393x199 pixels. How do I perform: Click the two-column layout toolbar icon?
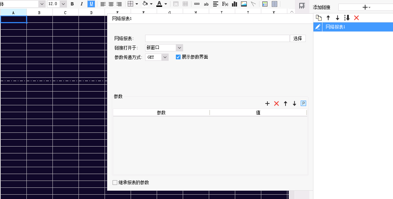(274, 4)
